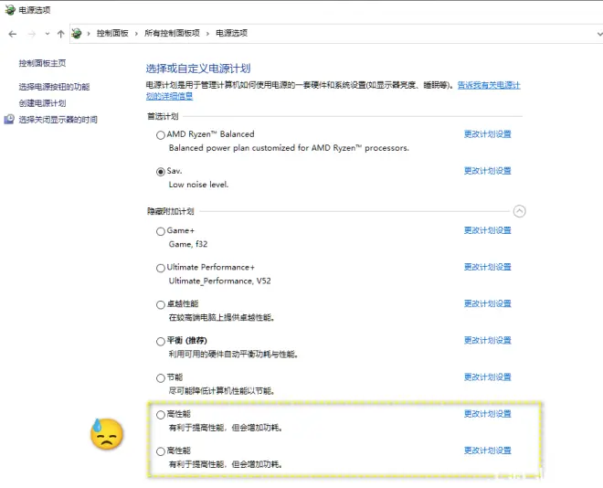Open 选择电源按钮的功能 link
The height and width of the screenshot is (488, 603).
[x=54, y=87]
